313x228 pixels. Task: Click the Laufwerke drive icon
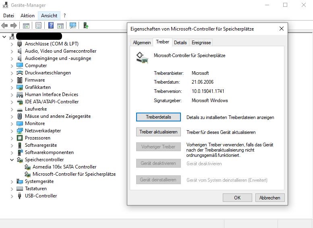(20, 109)
